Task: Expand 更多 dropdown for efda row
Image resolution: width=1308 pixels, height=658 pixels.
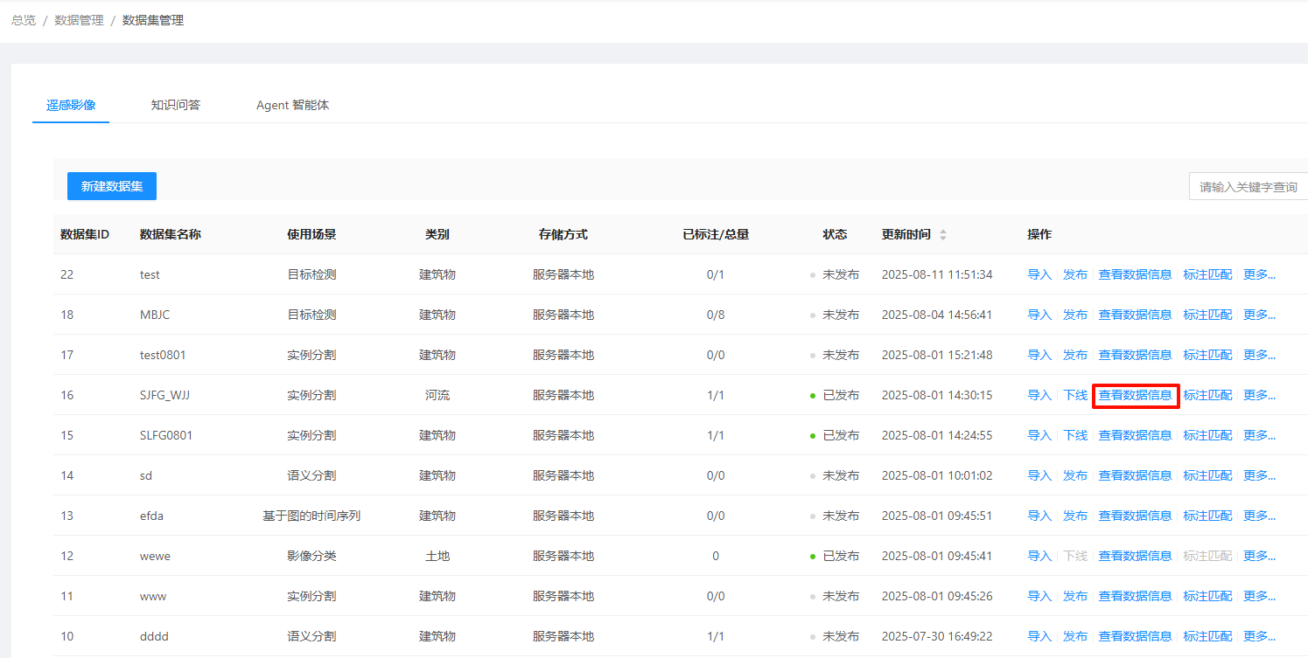Action: point(1259,516)
